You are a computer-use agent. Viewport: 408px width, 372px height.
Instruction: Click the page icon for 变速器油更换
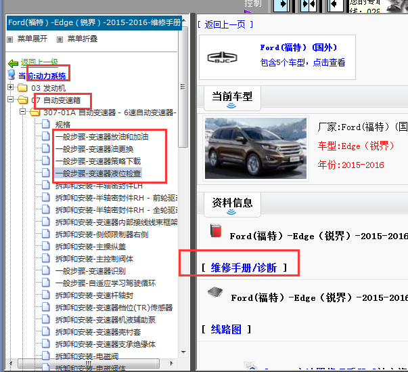[x=46, y=148]
